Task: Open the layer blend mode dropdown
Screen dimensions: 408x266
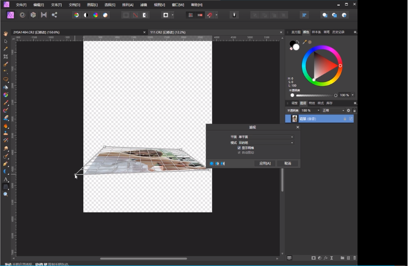Action: 333,111
